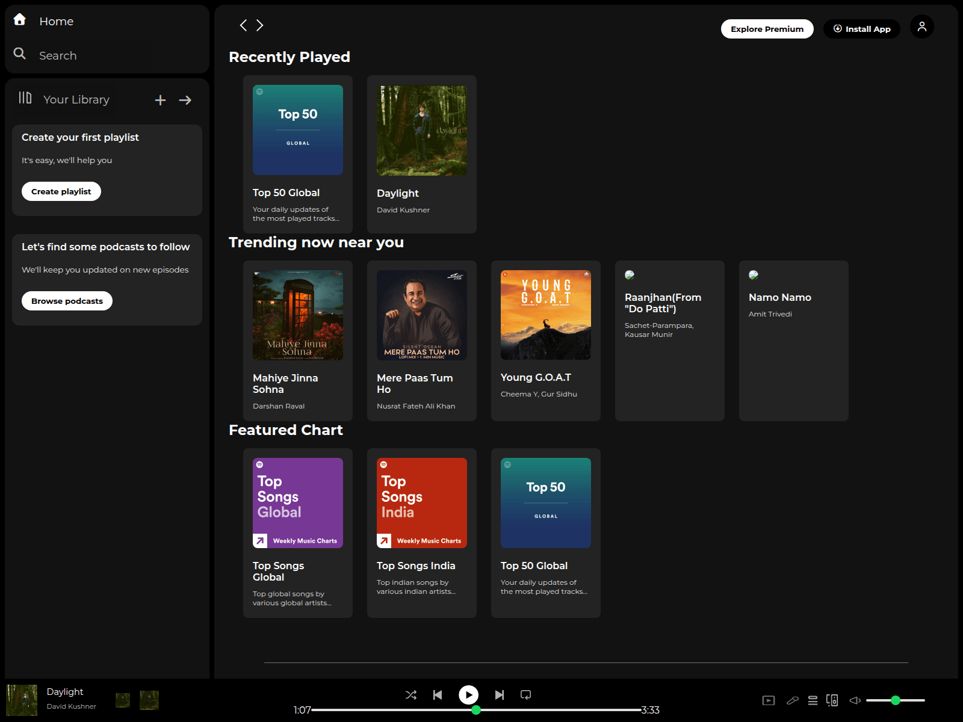The height and width of the screenshot is (722, 963).
Task: Click Cheema Y, Gur Sidhu text
Action: (x=539, y=394)
